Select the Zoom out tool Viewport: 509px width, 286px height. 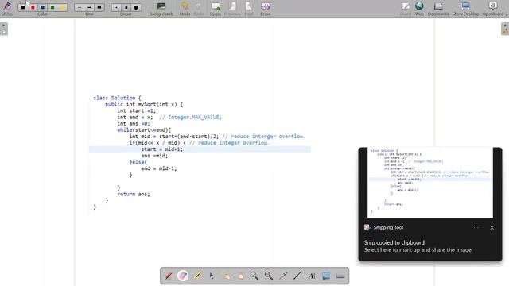pos(269,276)
